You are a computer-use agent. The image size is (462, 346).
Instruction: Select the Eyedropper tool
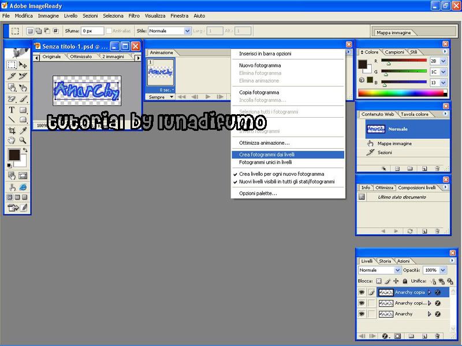(23, 130)
